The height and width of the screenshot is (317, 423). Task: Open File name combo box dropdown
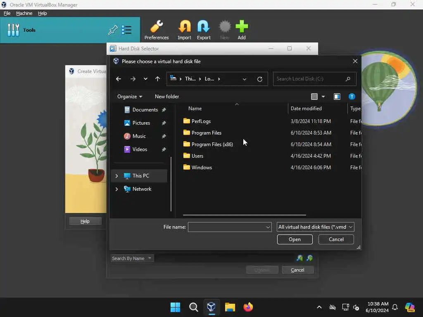pos(268,227)
